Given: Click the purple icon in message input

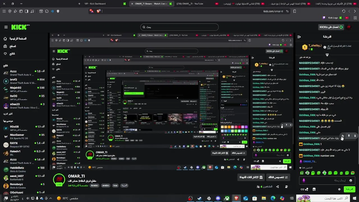Looking at the screenshot, I should [x=303, y=180].
